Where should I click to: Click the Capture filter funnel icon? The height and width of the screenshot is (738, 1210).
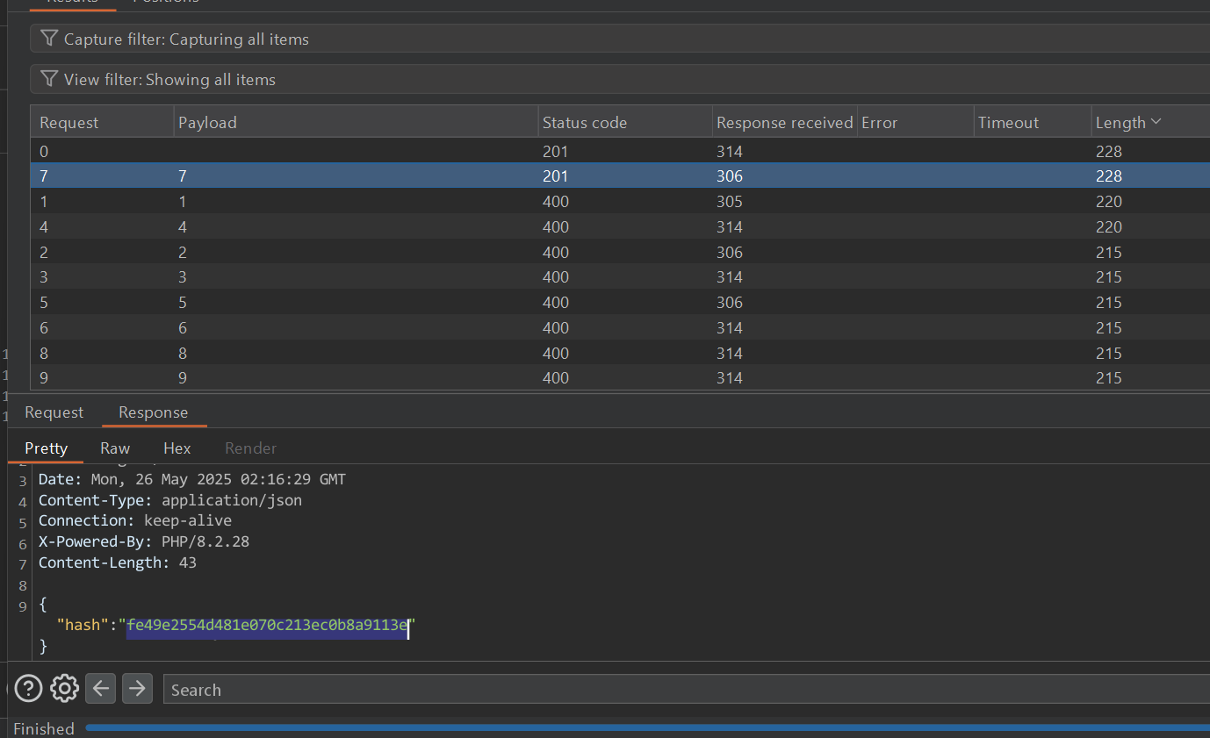[x=49, y=39]
